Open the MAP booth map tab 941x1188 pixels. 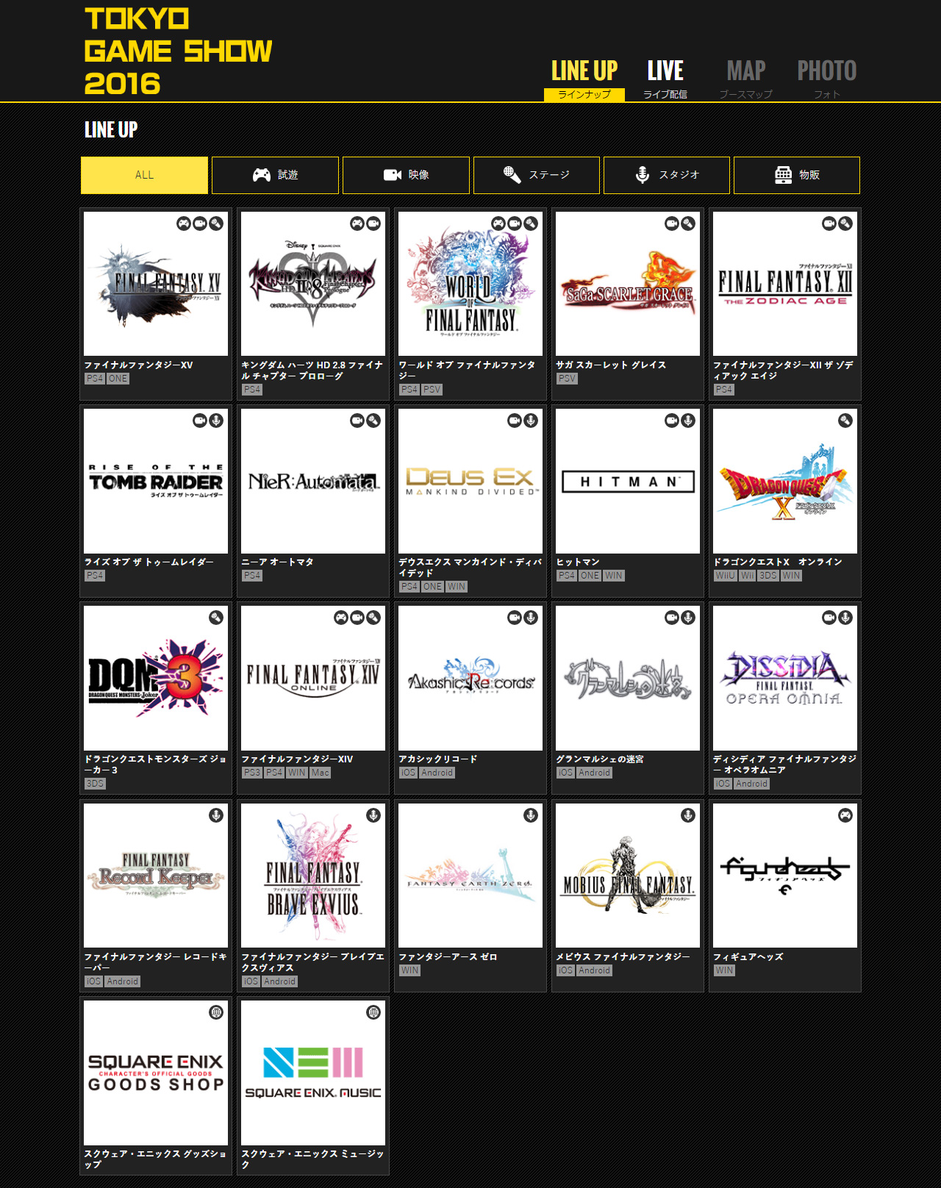click(x=746, y=78)
